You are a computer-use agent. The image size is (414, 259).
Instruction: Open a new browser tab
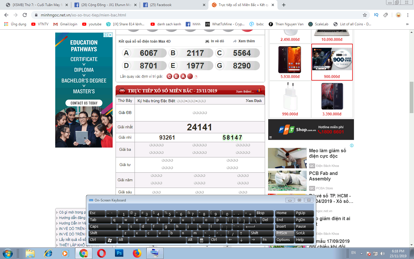pyautogui.click(x=284, y=5)
